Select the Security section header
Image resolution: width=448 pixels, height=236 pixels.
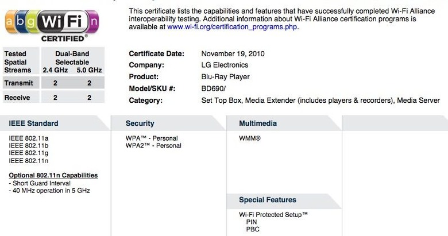[x=140, y=123]
